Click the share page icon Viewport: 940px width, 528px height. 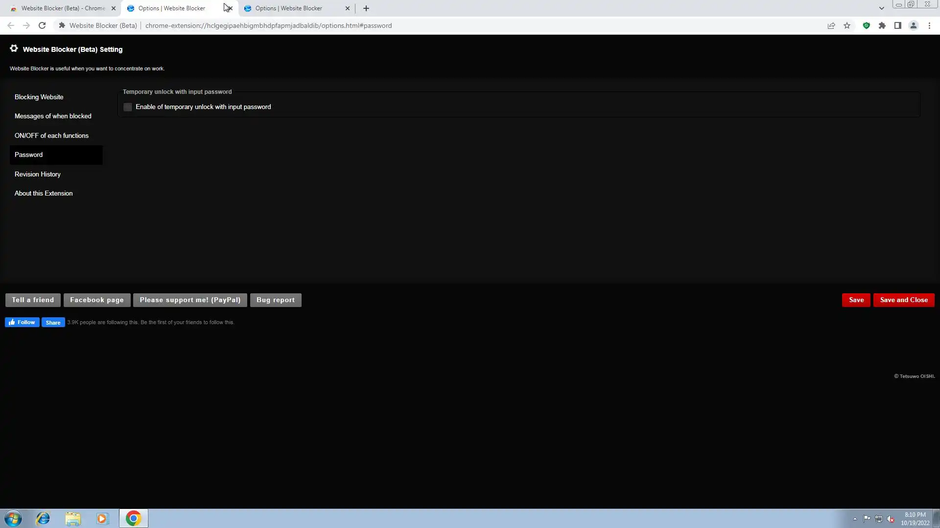point(831,25)
